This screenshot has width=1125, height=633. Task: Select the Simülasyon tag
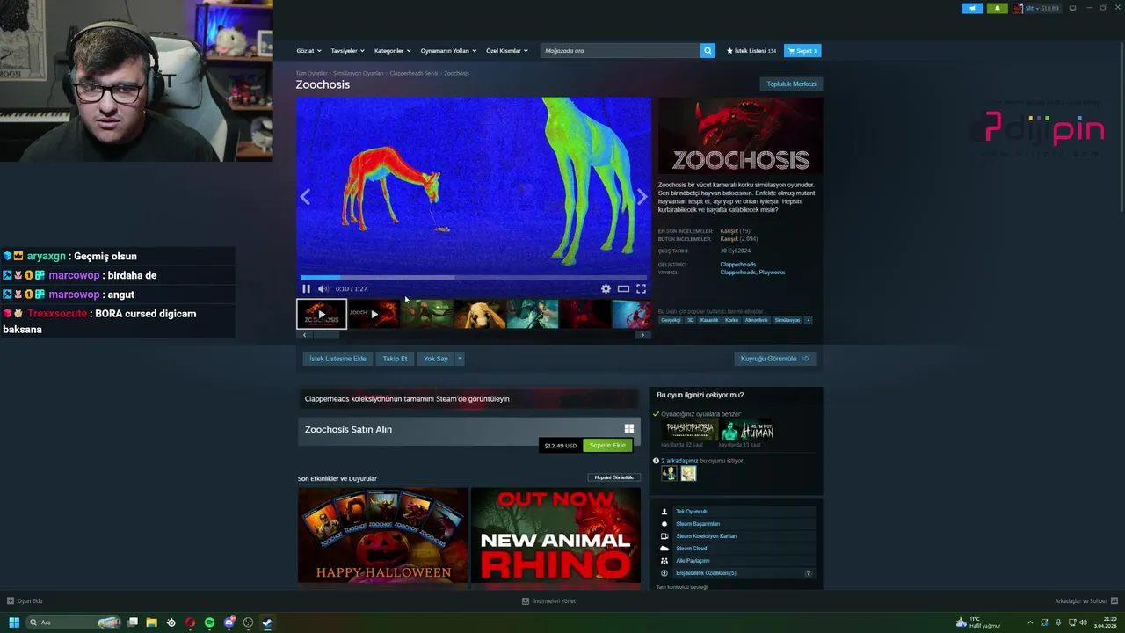click(x=787, y=320)
